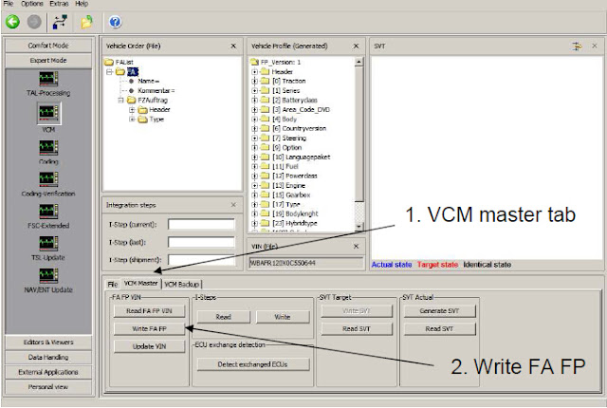Screen dimensions: 607x408
Task: Select the VCM module icon
Action: click(48, 113)
